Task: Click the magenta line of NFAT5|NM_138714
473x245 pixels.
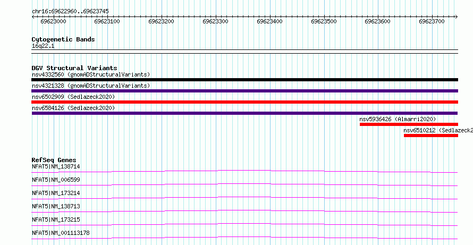Action: pyautogui.click(x=244, y=171)
